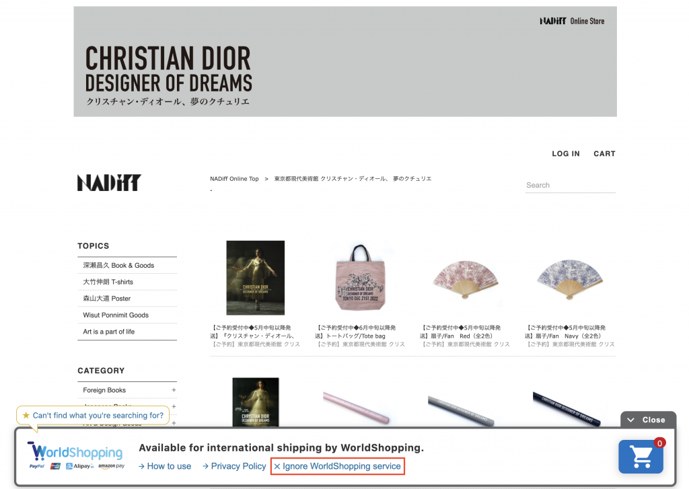Screen dimensions: 689x489
Task: Select Art is a part of life topic
Action: 109,332
